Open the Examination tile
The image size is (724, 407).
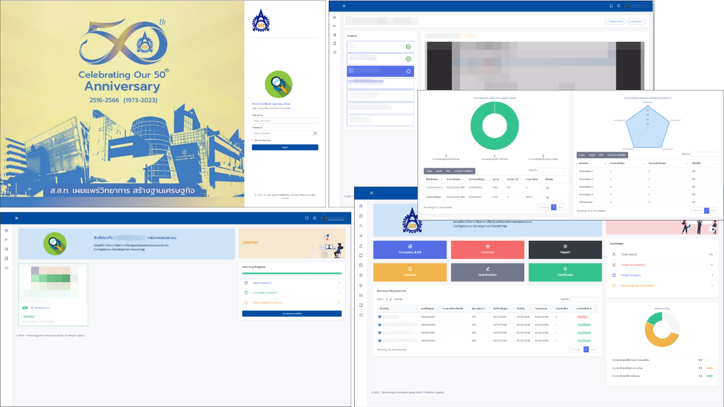click(x=487, y=272)
